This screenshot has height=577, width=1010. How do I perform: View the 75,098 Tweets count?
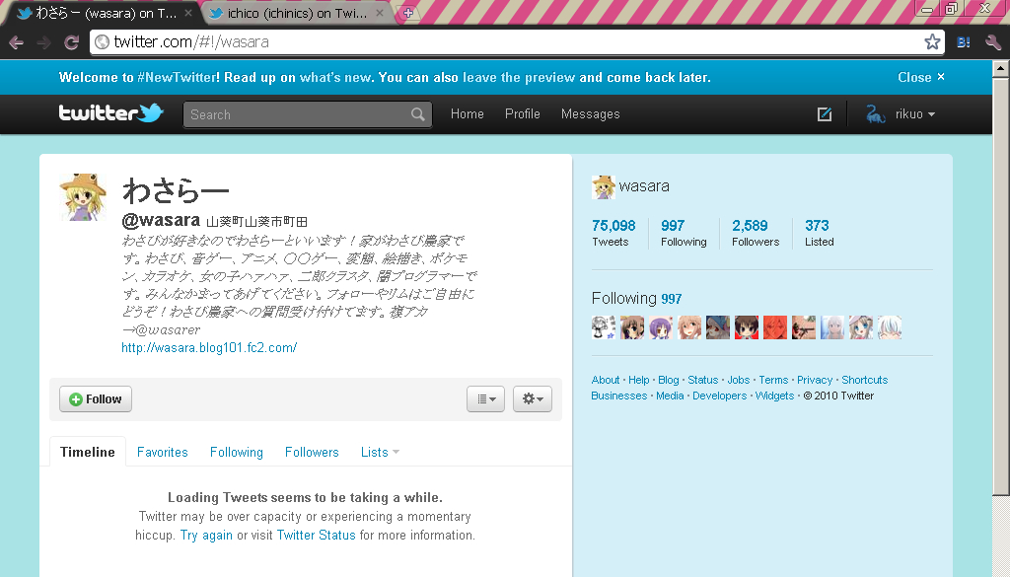[x=613, y=233]
